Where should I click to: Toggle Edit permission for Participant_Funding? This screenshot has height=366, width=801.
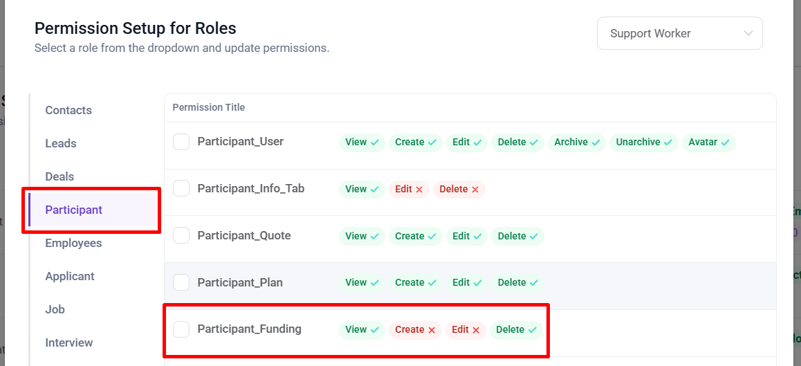(x=466, y=330)
